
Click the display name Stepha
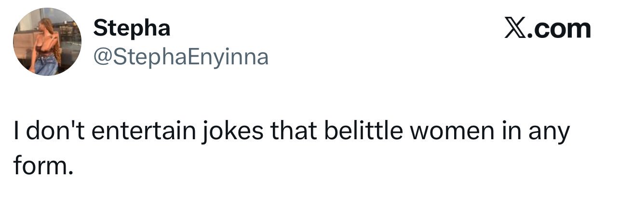(132, 29)
